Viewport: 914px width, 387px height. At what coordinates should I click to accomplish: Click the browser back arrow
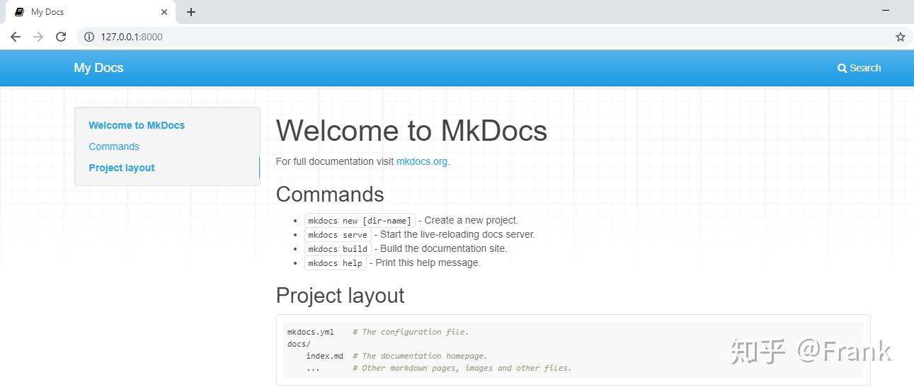[x=16, y=37]
